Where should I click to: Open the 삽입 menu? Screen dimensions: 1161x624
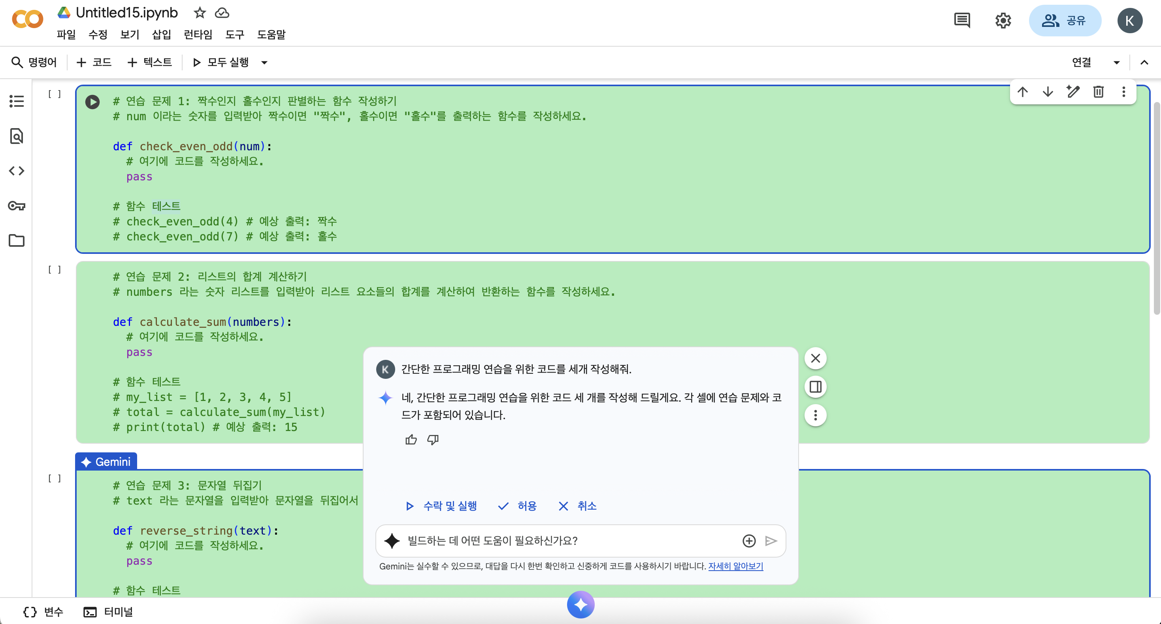[x=161, y=35]
